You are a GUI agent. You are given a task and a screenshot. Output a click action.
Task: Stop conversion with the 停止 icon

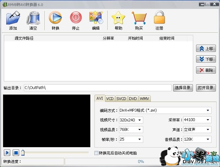(76, 18)
